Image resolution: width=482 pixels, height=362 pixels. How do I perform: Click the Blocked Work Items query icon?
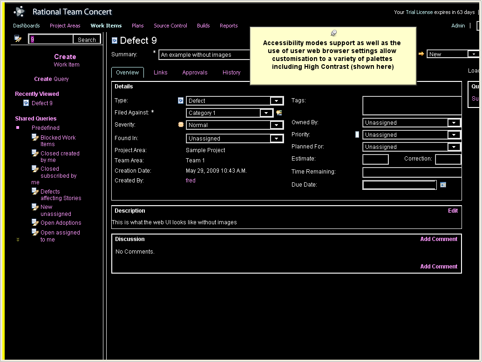tap(35, 137)
